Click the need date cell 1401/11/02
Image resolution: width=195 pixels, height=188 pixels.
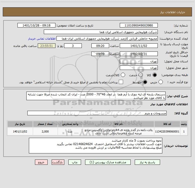[20, 131]
